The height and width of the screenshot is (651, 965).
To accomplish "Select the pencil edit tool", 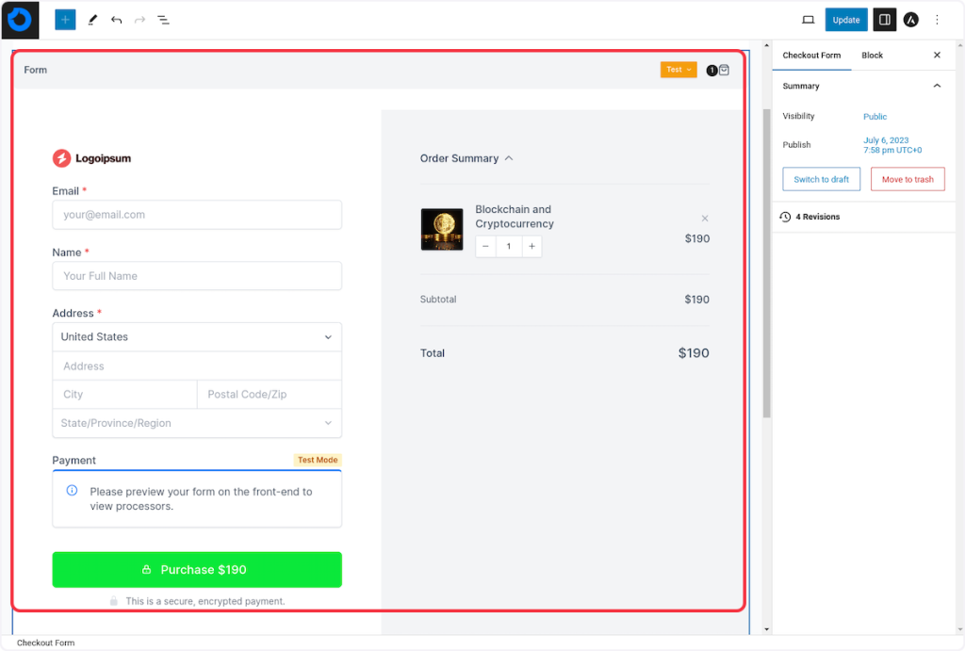I will [91, 20].
